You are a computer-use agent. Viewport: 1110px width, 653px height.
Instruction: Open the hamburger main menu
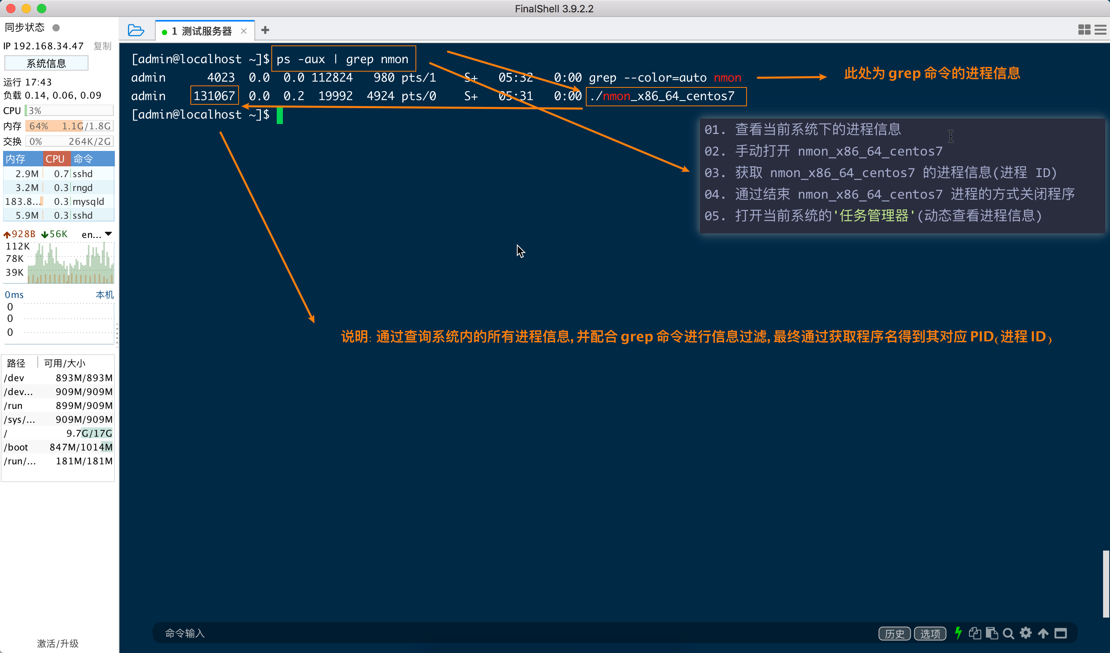pyautogui.click(x=1100, y=30)
